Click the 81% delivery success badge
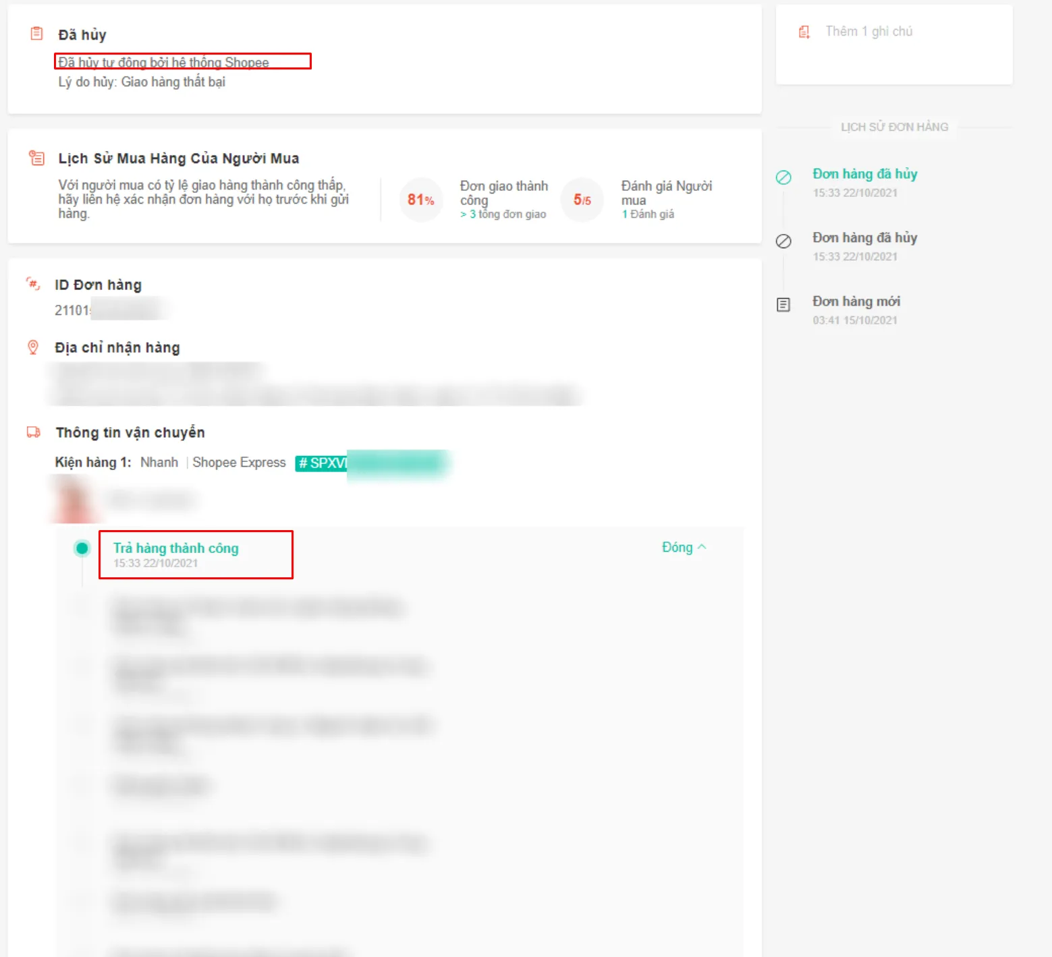 [x=421, y=200]
